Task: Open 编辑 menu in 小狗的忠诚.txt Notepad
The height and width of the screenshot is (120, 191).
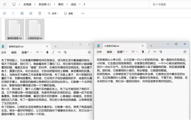Action: (109, 52)
